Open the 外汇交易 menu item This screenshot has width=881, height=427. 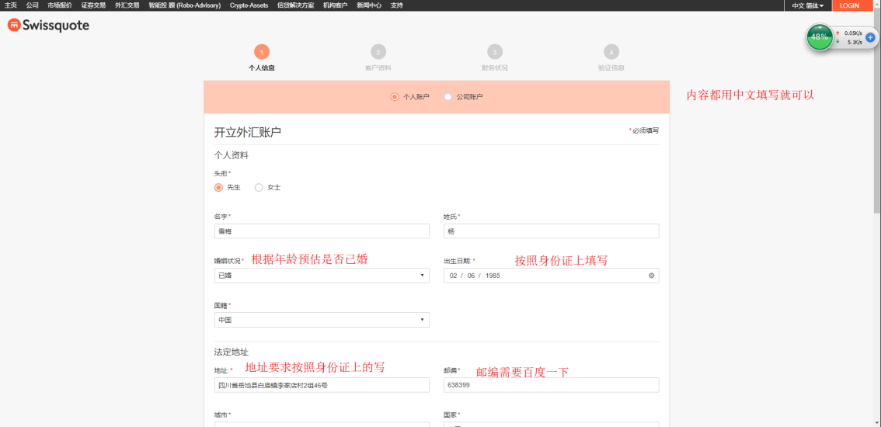coord(127,5)
